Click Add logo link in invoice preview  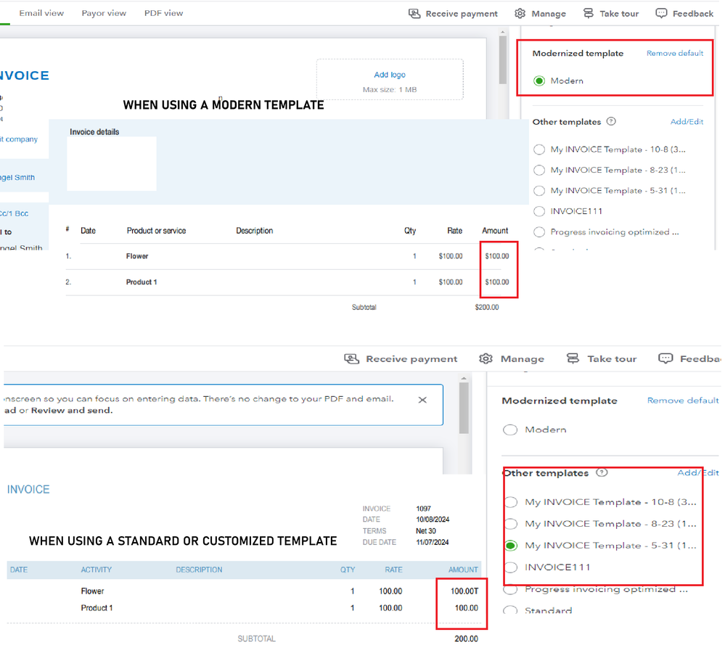(390, 75)
